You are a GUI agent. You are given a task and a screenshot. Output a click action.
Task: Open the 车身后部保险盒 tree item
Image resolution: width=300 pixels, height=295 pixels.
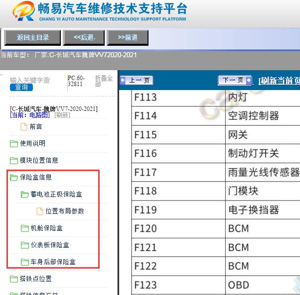pyautogui.click(x=53, y=262)
